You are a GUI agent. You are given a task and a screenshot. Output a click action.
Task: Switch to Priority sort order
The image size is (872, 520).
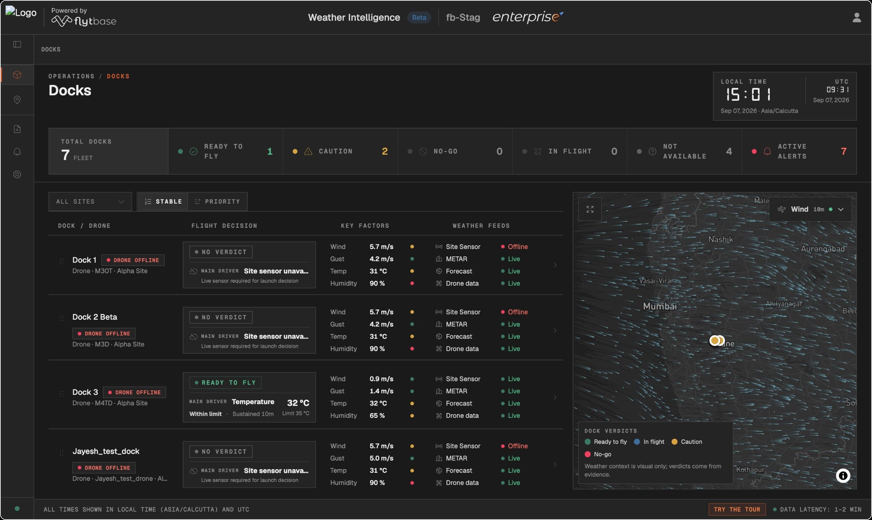(x=217, y=201)
